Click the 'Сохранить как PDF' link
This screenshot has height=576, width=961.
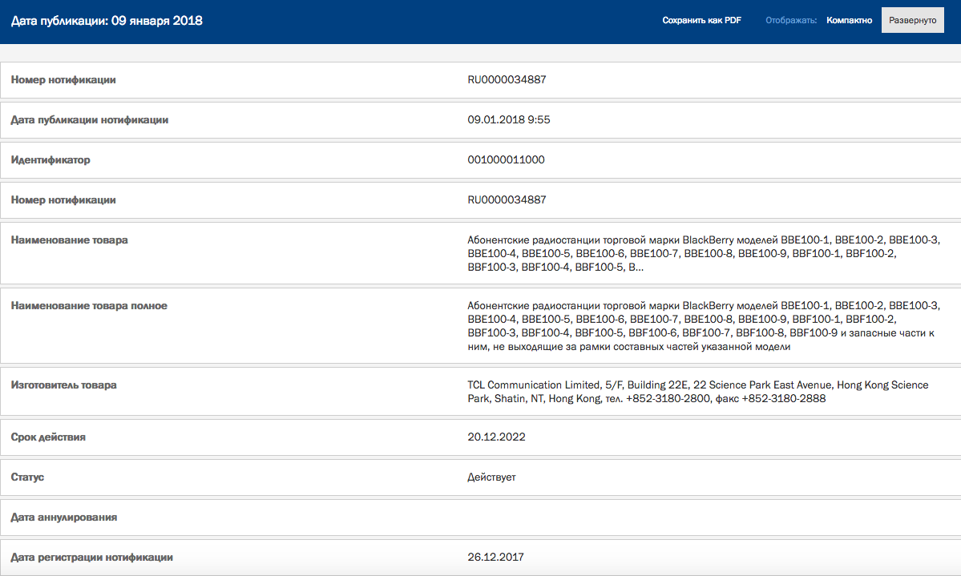click(x=701, y=20)
